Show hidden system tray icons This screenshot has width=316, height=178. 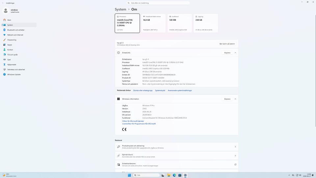click(x=289, y=175)
